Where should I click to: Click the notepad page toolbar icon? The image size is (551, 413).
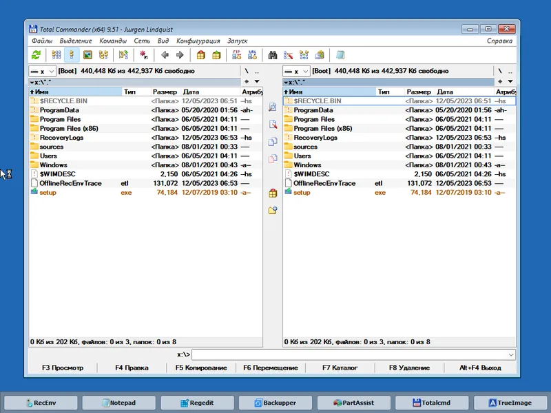tap(340, 55)
